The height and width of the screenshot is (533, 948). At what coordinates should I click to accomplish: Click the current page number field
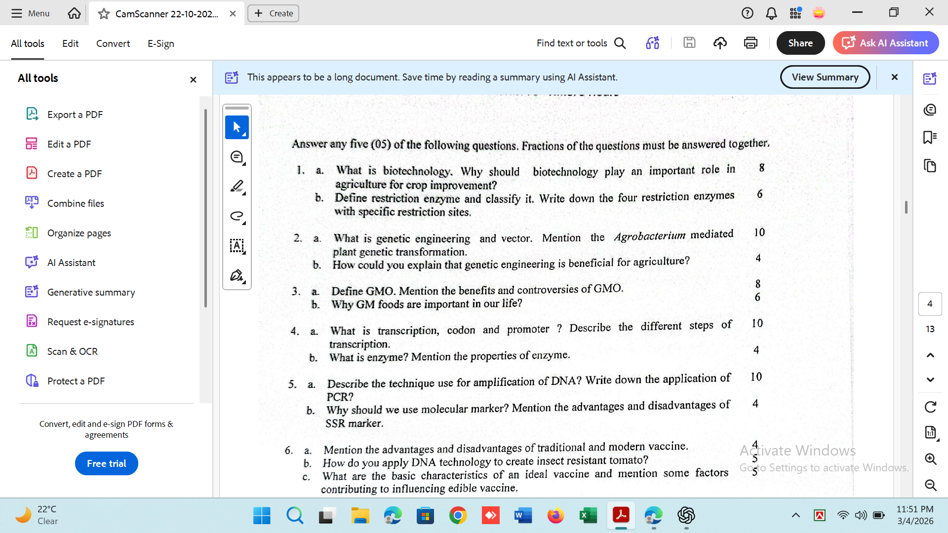[x=930, y=304]
